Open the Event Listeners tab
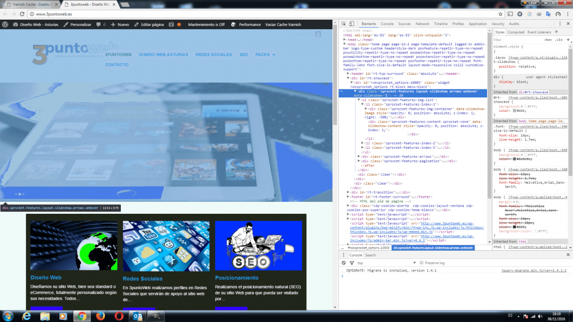Screen dimensions: 573x322 pos(539,32)
